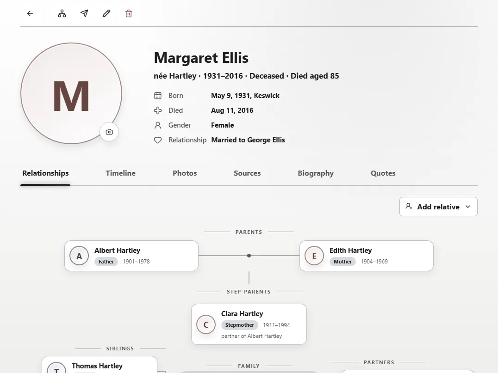This screenshot has height=373, width=498.
Task: Click the calendar icon beside Born
Action: click(158, 96)
